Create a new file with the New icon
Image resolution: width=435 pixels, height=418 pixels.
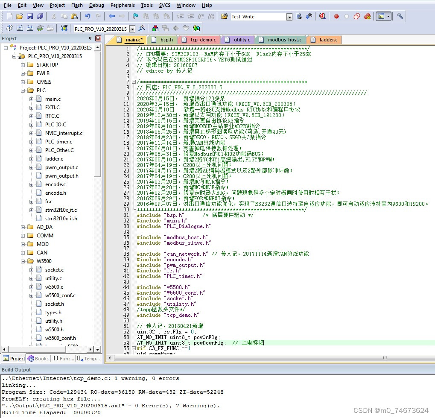[x=9, y=16]
